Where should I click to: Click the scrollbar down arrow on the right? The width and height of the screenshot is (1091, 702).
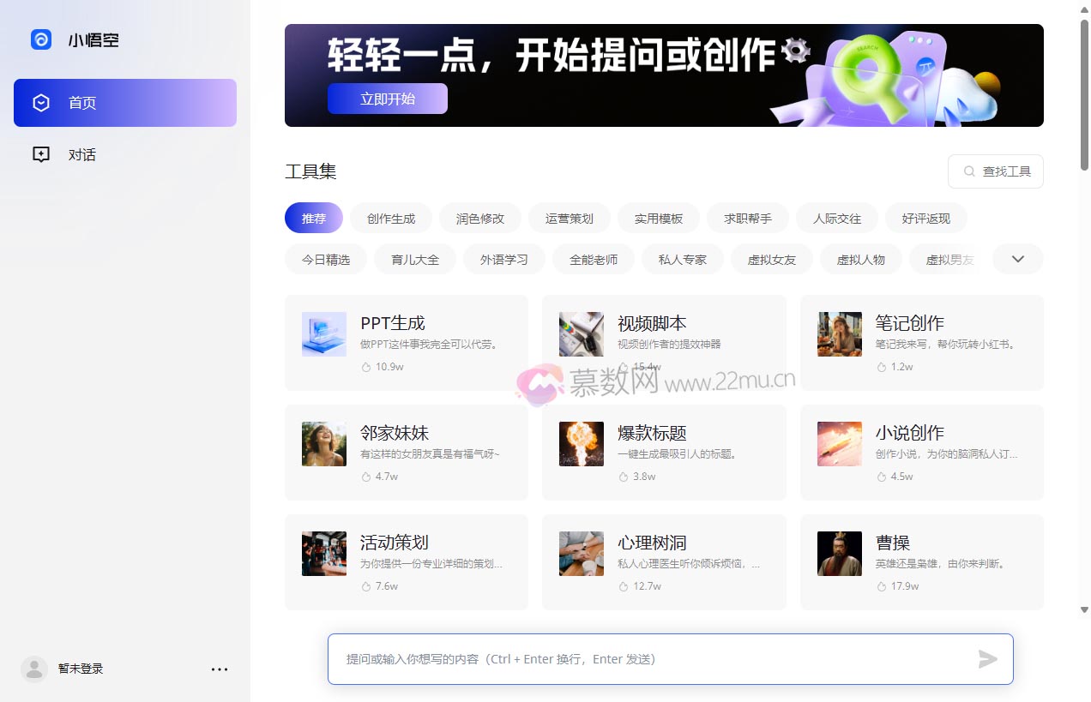pos(1084,609)
